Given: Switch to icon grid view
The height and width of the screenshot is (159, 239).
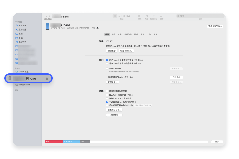Looking at the screenshot, I should (x=115, y=16).
